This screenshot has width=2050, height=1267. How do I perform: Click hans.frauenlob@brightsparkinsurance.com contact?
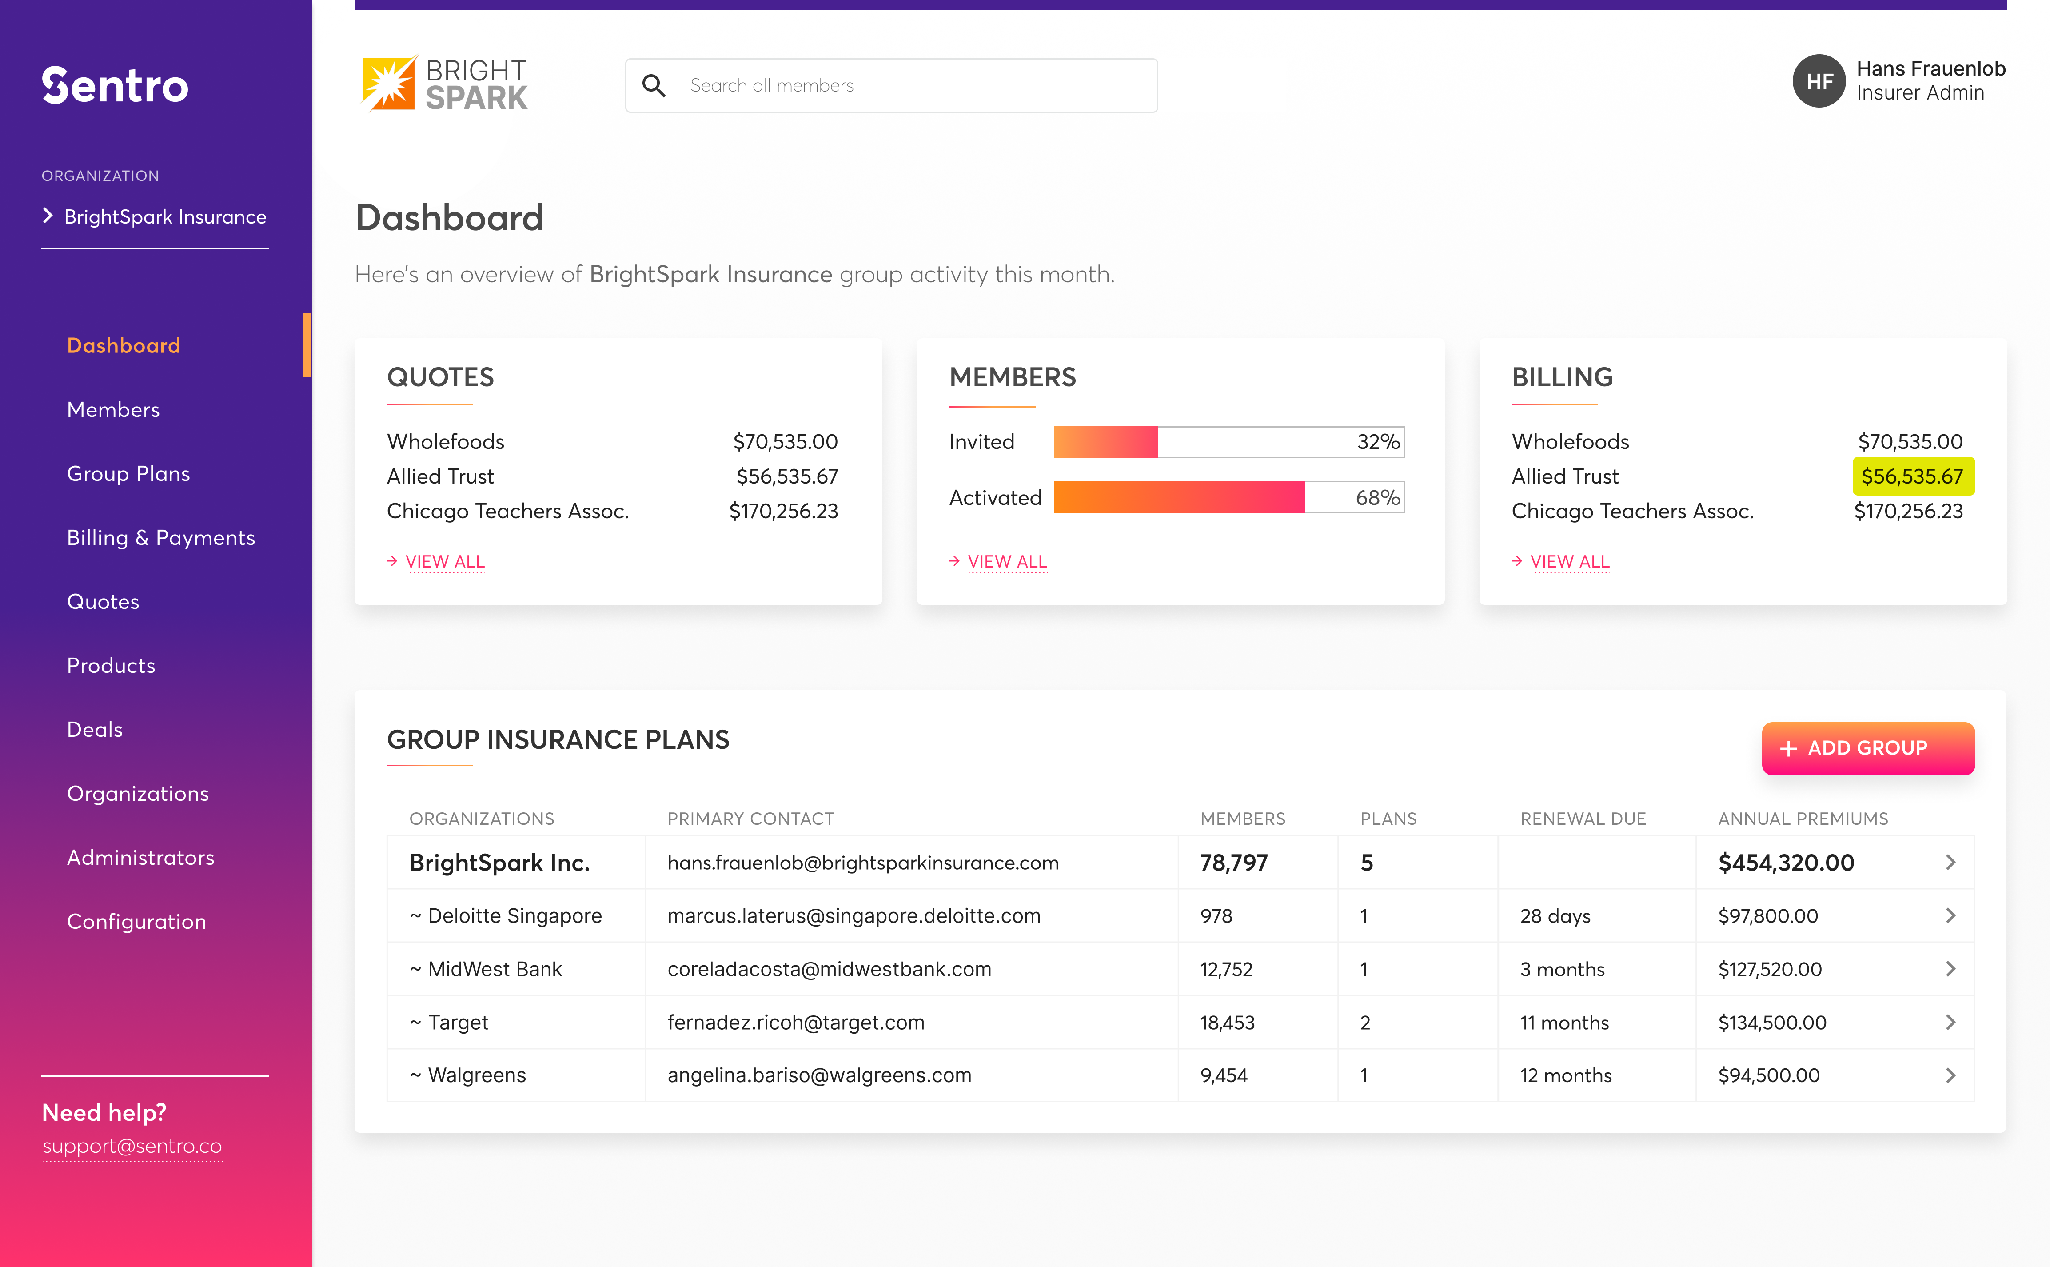click(863, 862)
